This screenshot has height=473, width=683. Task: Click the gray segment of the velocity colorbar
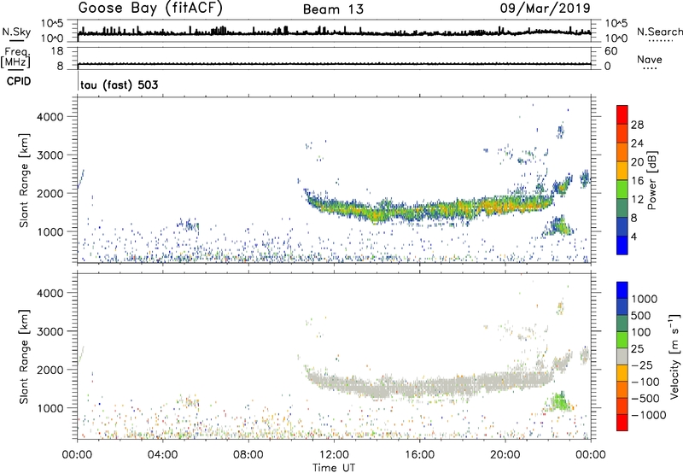coord(622,356)
